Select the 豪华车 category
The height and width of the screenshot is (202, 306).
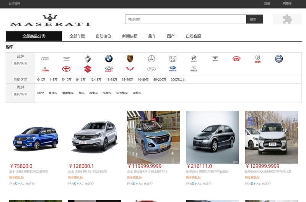pyautogui.click(x=53, y=93)
